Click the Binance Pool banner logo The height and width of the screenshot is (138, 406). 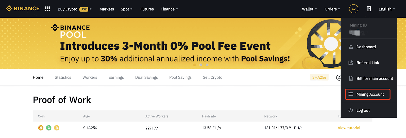pos(71,31)
